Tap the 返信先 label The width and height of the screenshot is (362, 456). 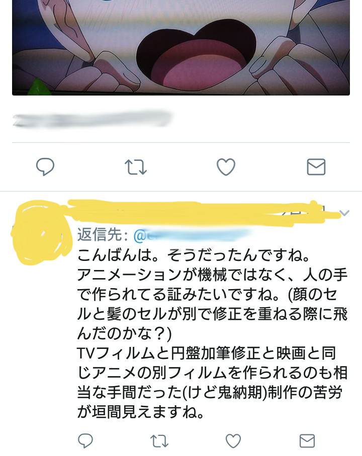(103, 235)
